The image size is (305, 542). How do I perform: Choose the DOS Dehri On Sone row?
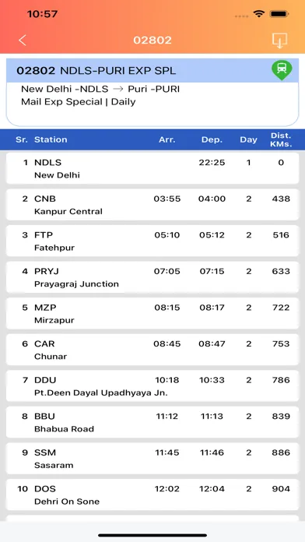coord(152,495)
